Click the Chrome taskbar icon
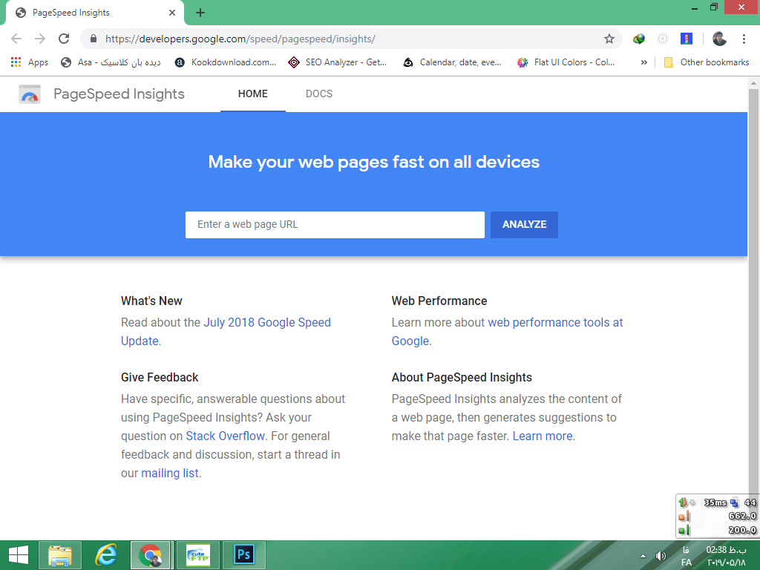The height and width of the screenshot is (570, 760). (151, 555)
